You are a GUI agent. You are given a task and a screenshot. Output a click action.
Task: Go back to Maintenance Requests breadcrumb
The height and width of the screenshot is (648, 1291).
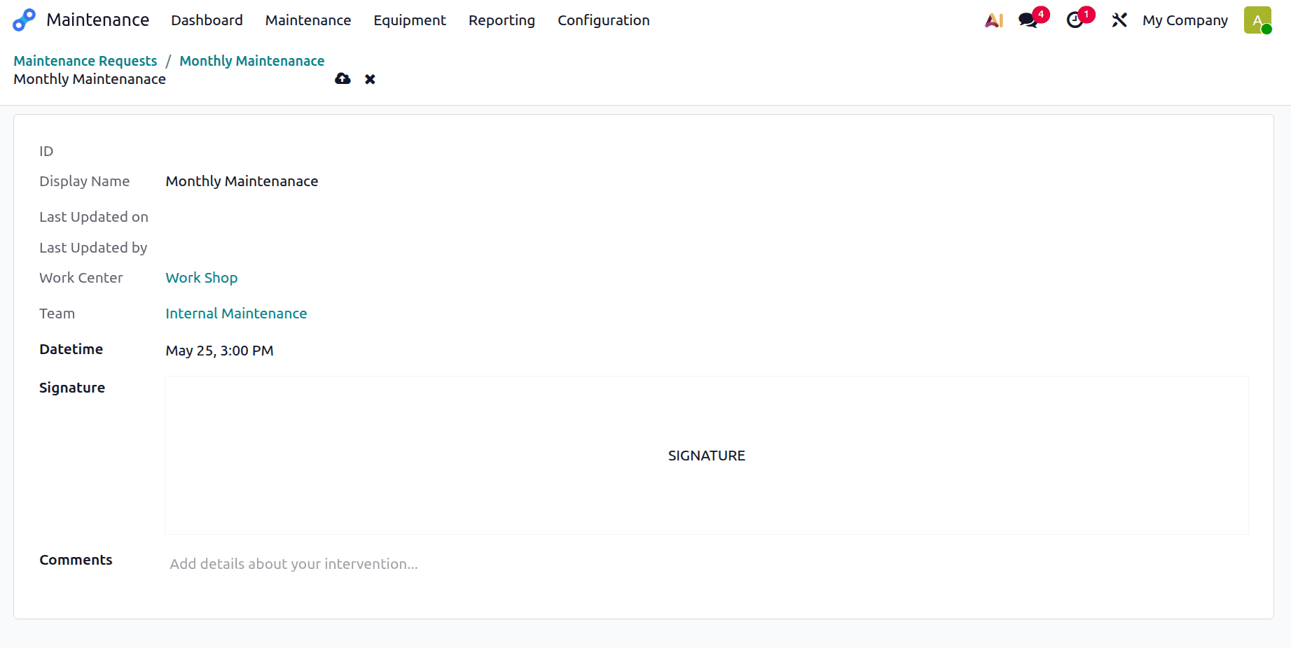click(x=85, y=61)
